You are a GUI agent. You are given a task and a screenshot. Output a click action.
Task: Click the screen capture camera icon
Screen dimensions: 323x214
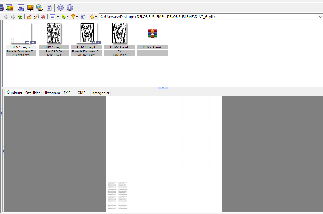tap(21, 8)
